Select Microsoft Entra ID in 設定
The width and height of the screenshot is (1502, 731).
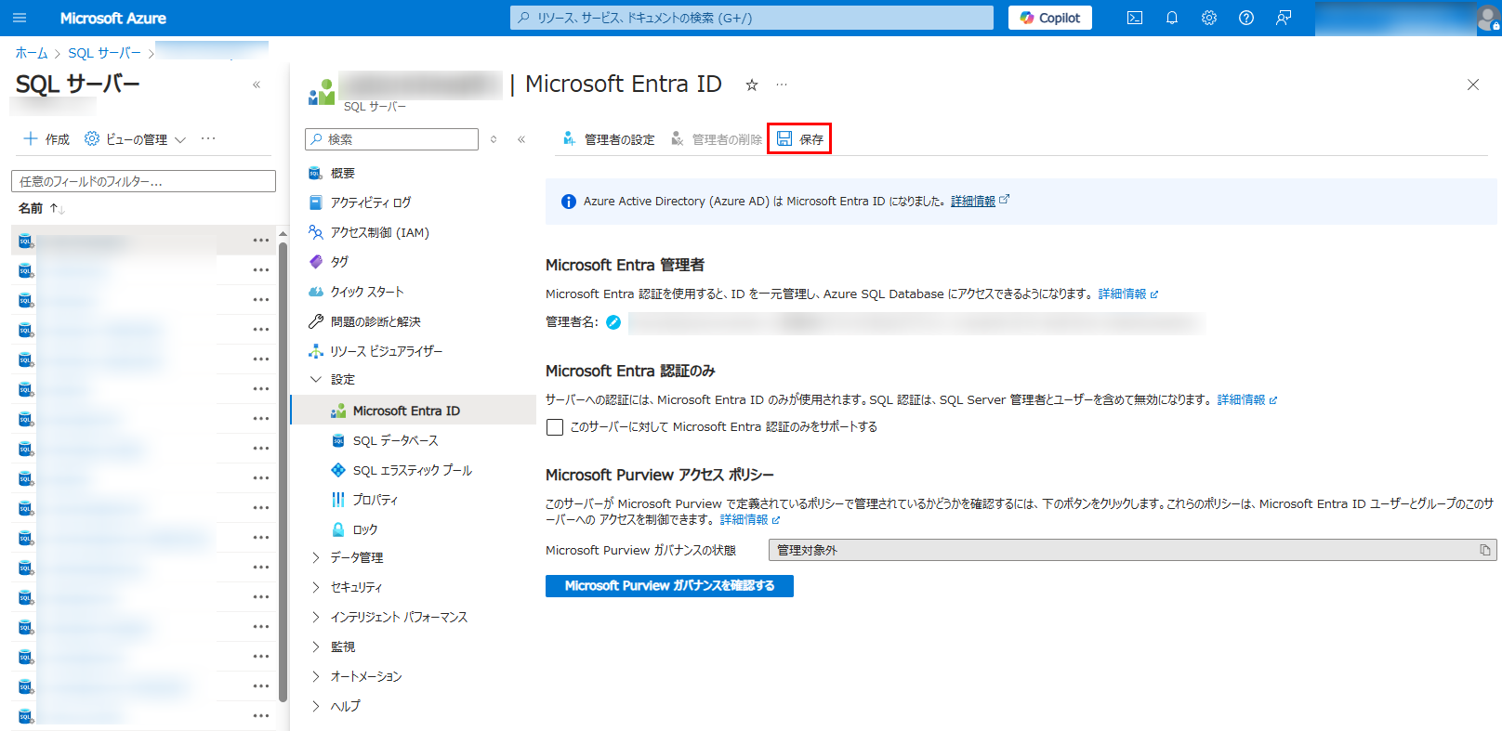[x=414, y=411]
